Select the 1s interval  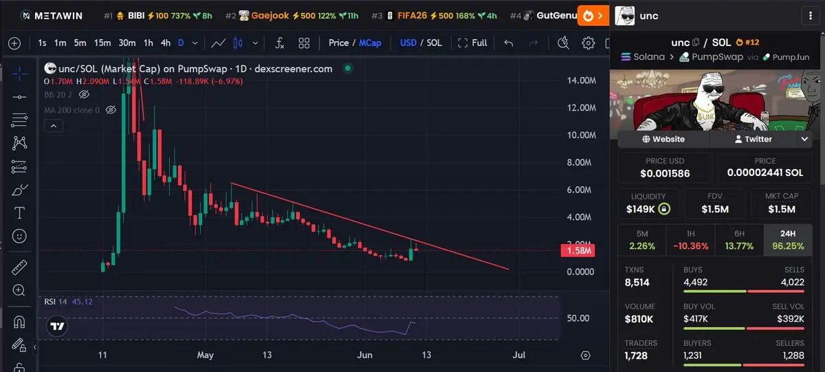coord(42,43)
